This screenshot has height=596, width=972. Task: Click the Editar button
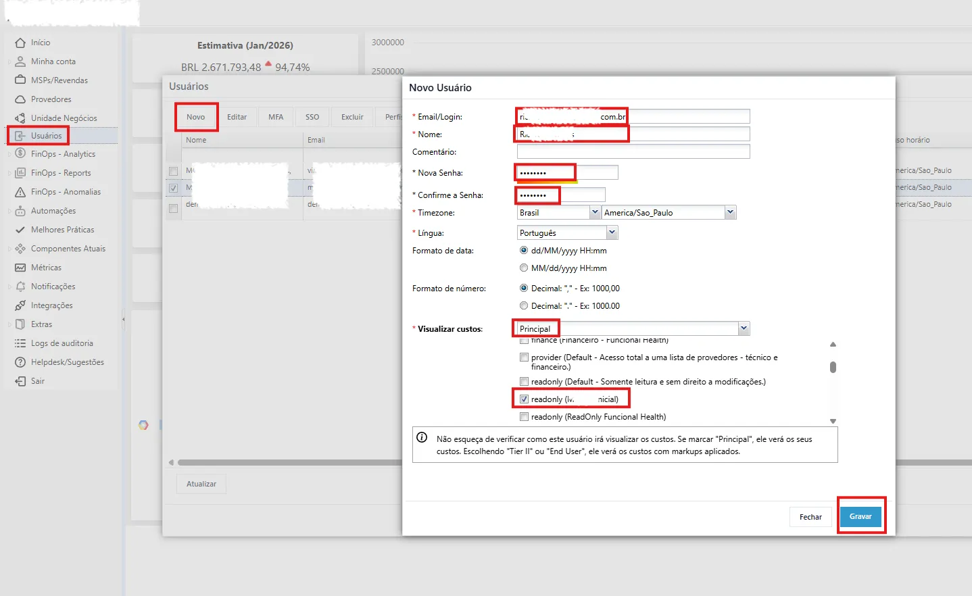(237, 117)
